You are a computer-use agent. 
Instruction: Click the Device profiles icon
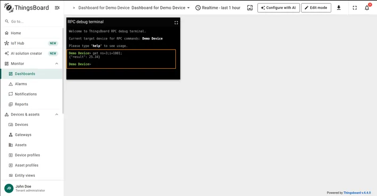pyautogui.click(x=10, y=155)
